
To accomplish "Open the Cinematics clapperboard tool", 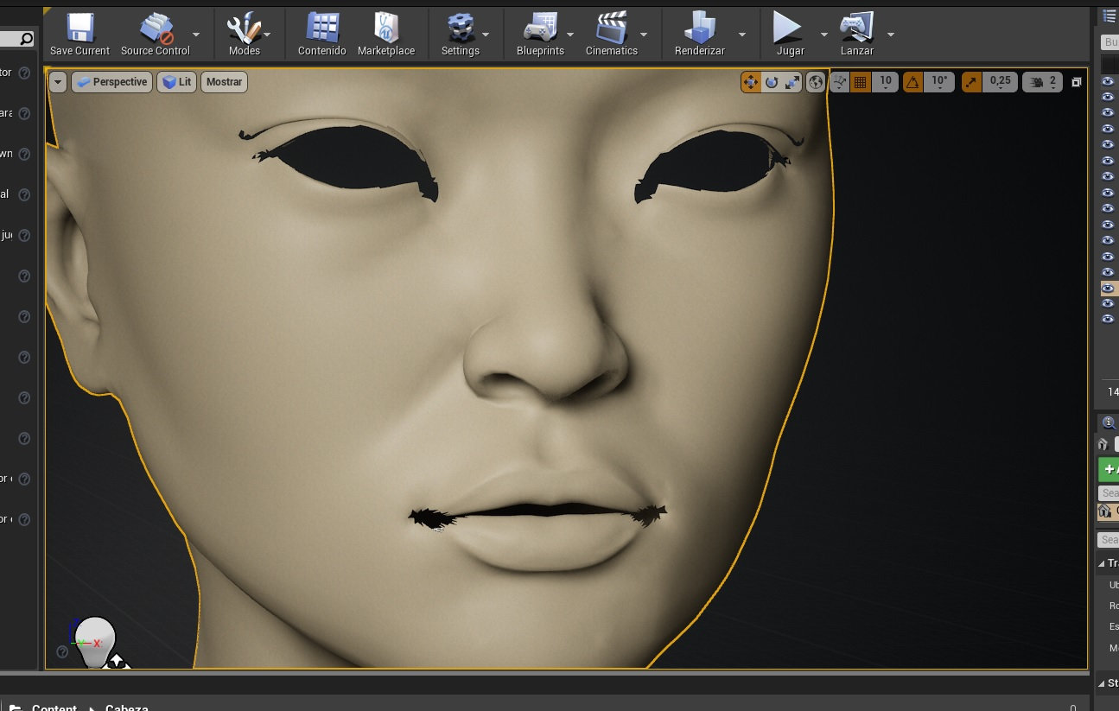I will point(612,35).
